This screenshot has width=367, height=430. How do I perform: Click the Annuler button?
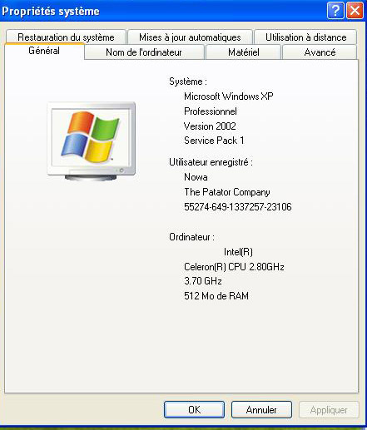(261, 409)
